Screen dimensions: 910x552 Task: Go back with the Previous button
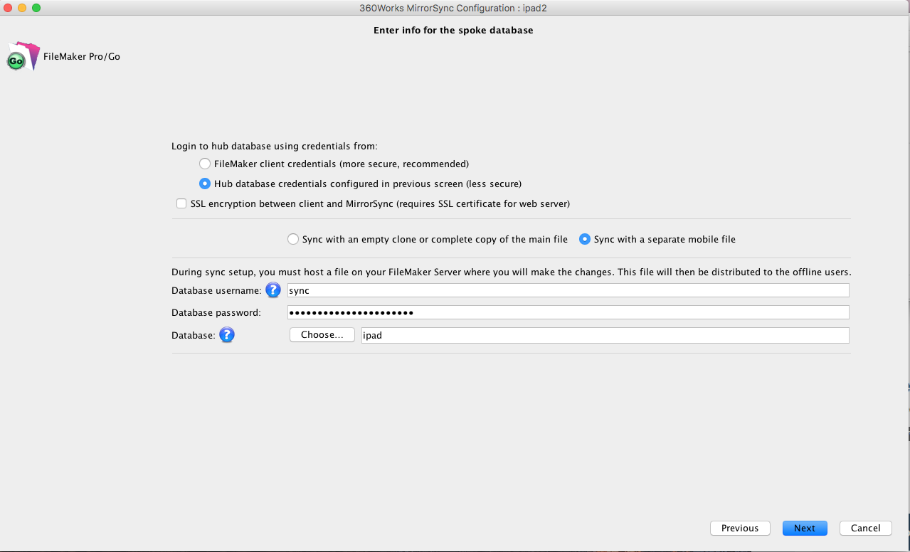point(739,528)
